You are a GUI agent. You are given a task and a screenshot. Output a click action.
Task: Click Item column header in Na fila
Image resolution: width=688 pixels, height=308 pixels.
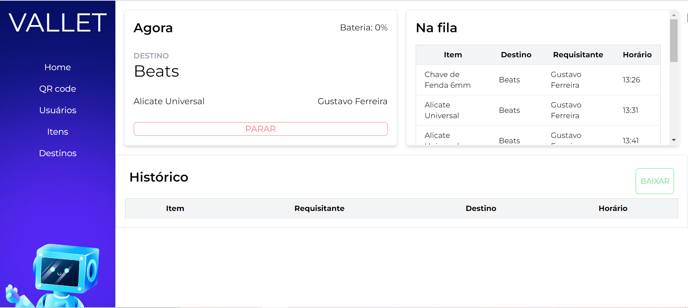(x=453, y=55)
